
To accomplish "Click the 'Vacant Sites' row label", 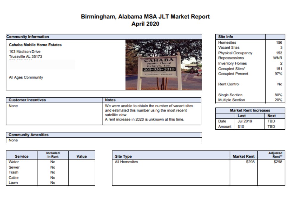I will tap(229, 48).
